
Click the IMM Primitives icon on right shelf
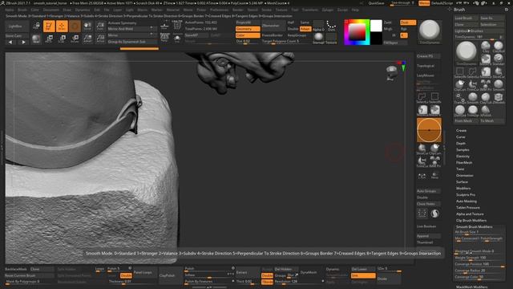tap(434, 162)
